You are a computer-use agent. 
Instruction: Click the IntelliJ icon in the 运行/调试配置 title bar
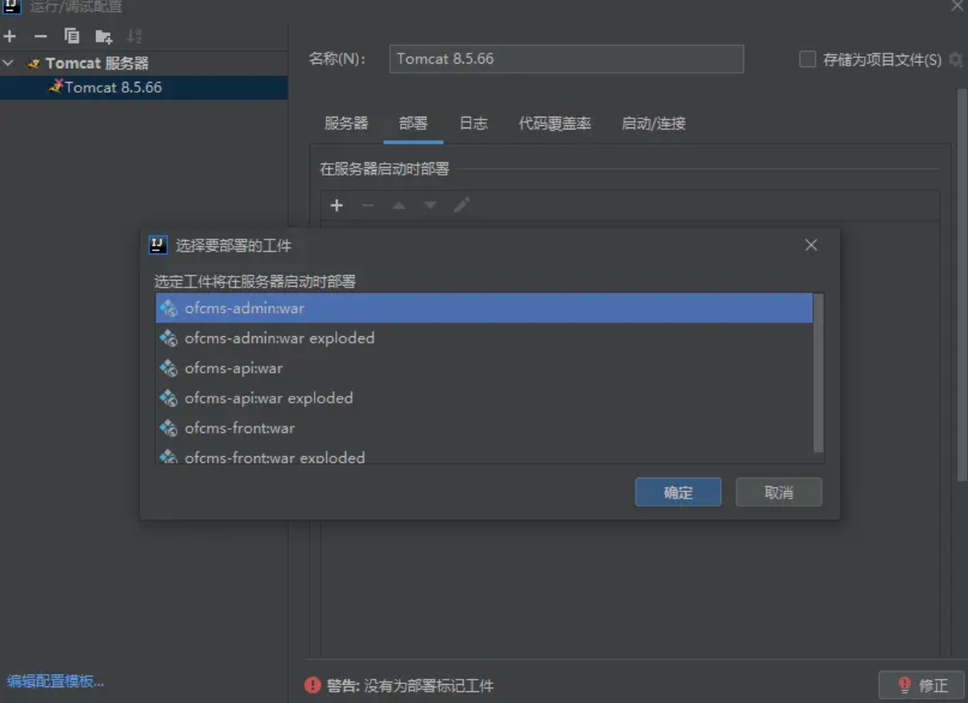click(12, 6)
